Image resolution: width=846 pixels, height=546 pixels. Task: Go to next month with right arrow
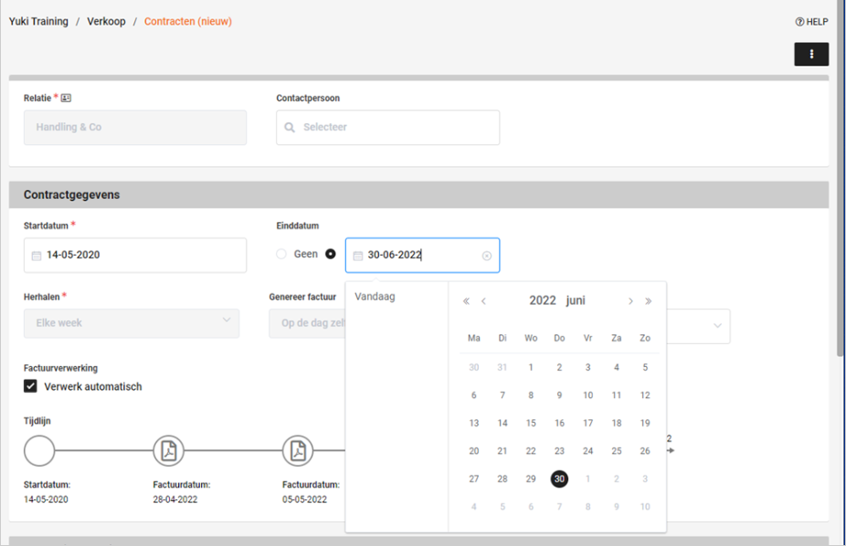point(630,301)
